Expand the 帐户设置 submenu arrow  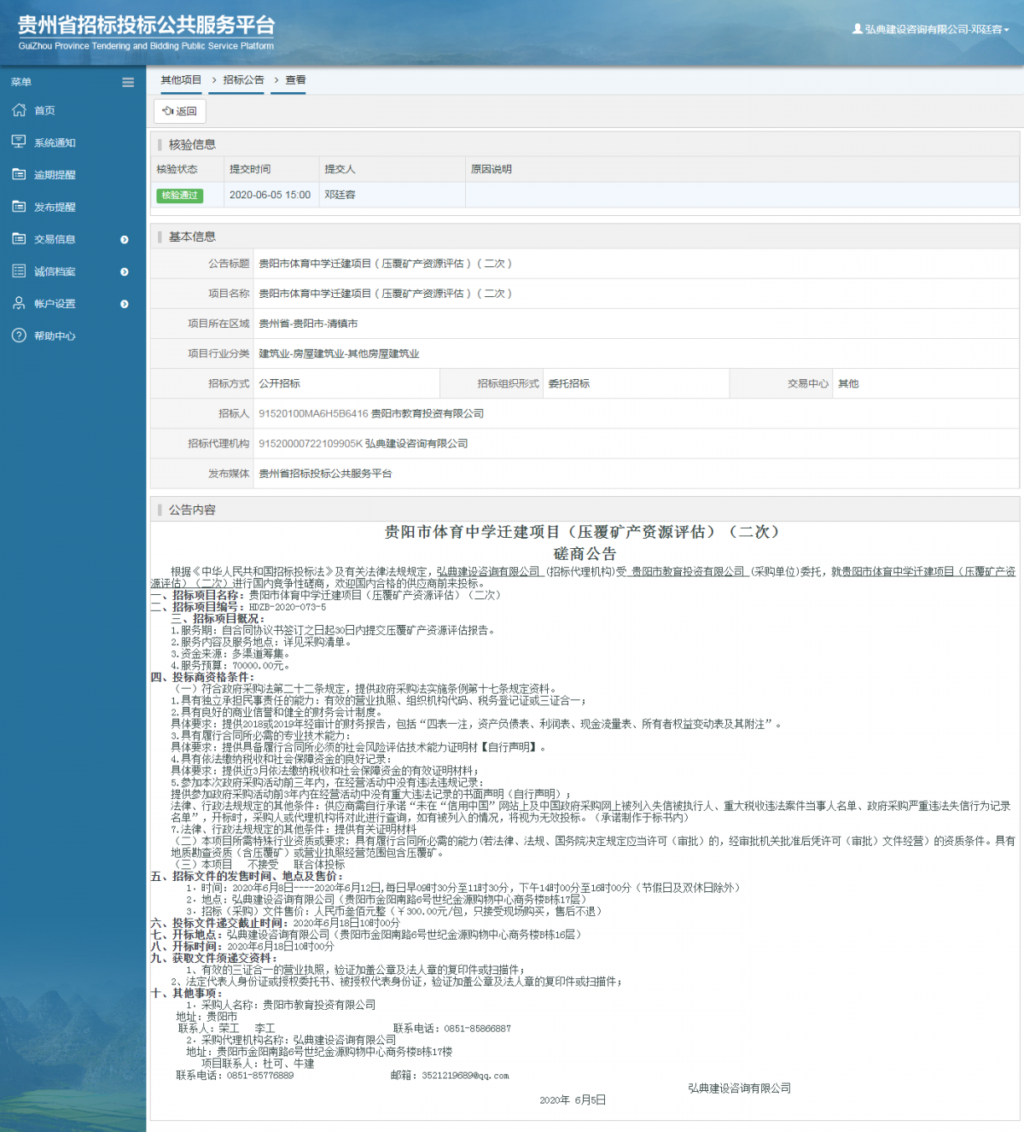point(125,304)
